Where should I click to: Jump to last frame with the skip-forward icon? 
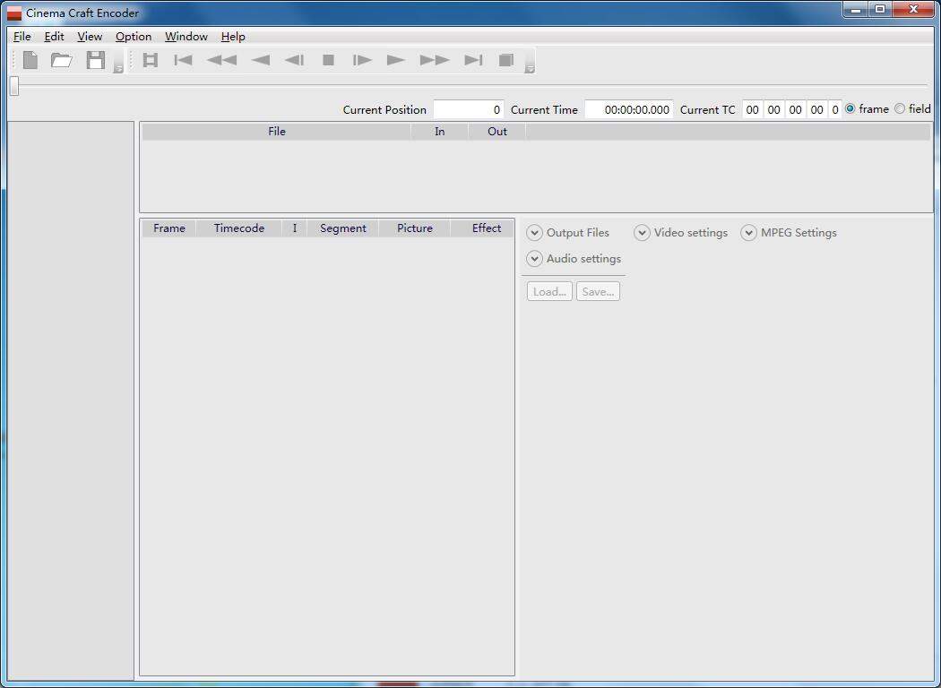(x=473, y=60)
